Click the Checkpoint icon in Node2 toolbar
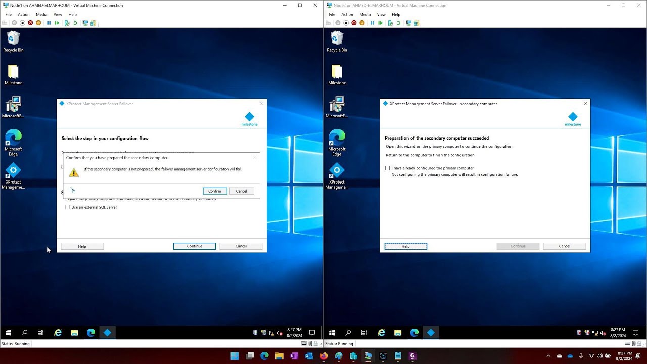 (390, 23)
